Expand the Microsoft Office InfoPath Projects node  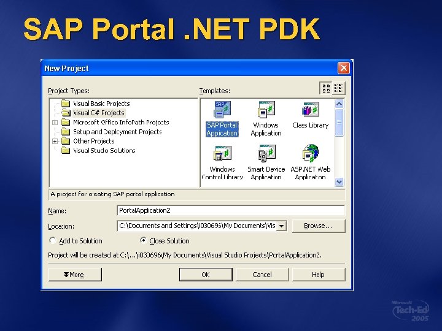pyautogui.click(x=55, y=123)
